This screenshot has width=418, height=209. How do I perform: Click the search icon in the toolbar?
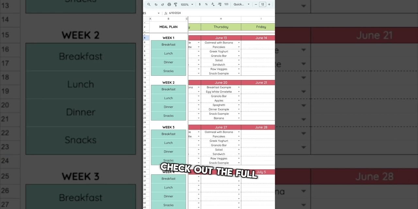(149, 4)
